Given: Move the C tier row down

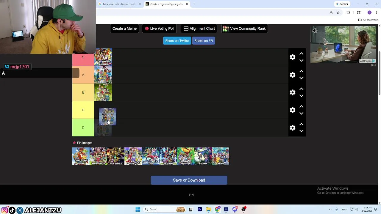Looking at the screenshot, I should point(301,113).
